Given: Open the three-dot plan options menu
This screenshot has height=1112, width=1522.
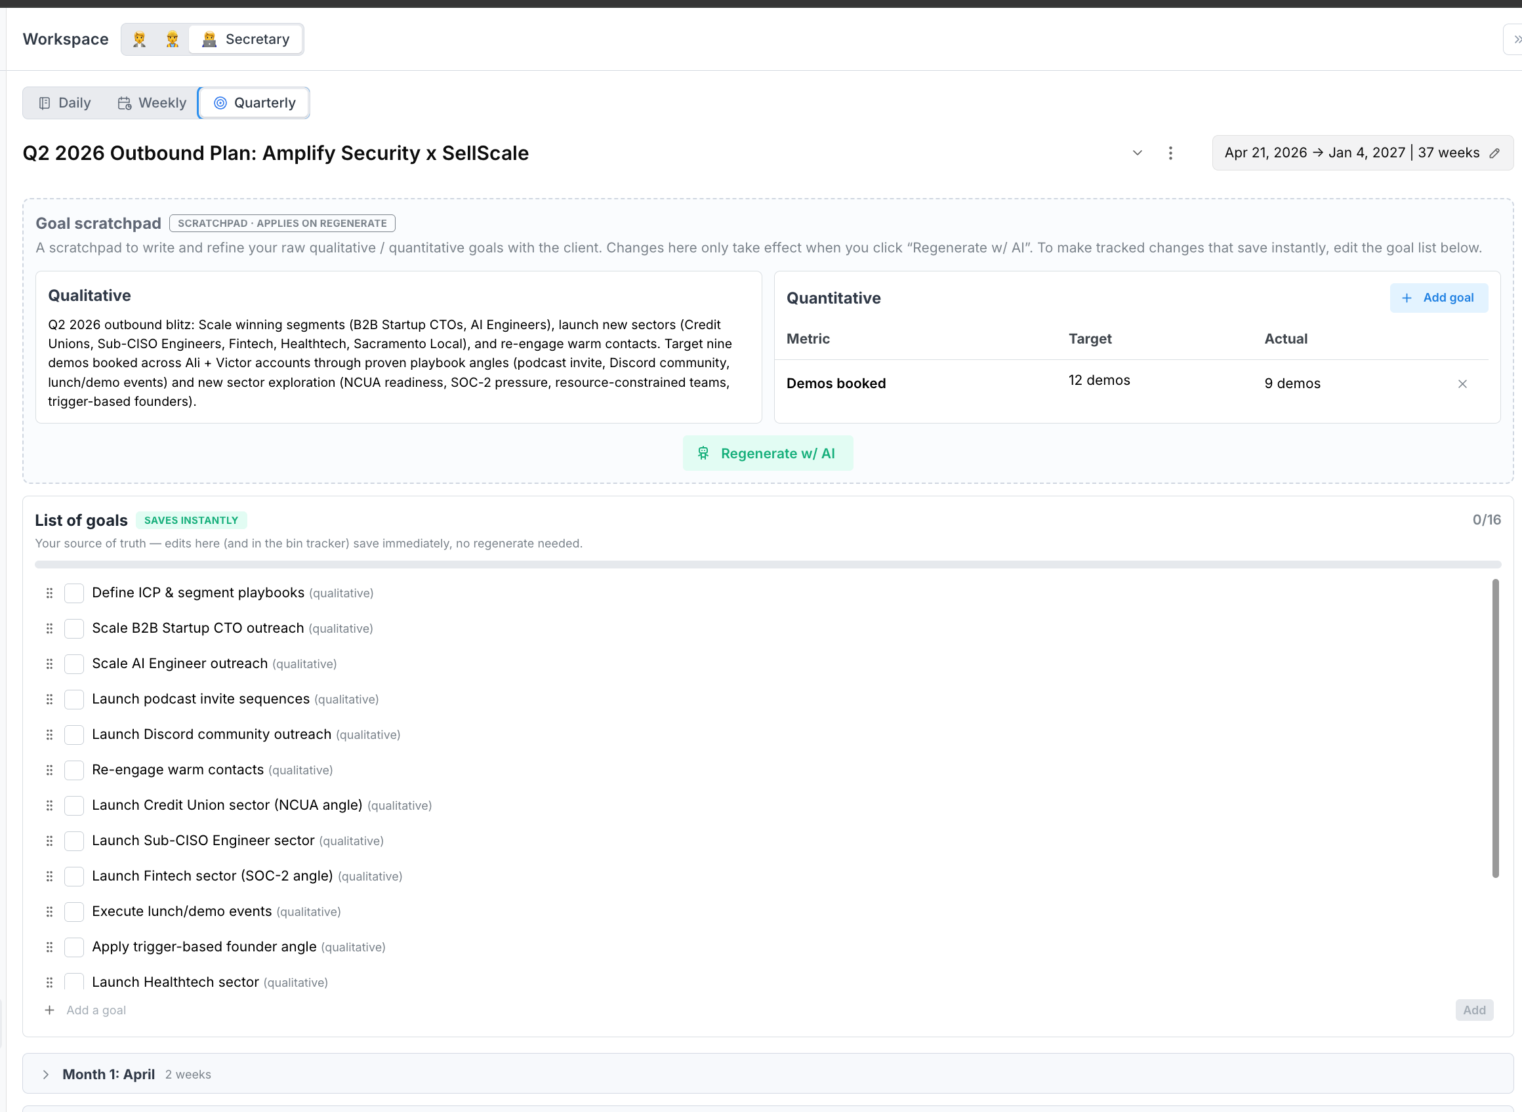Looking at the screenshot, I should 1170,153.
